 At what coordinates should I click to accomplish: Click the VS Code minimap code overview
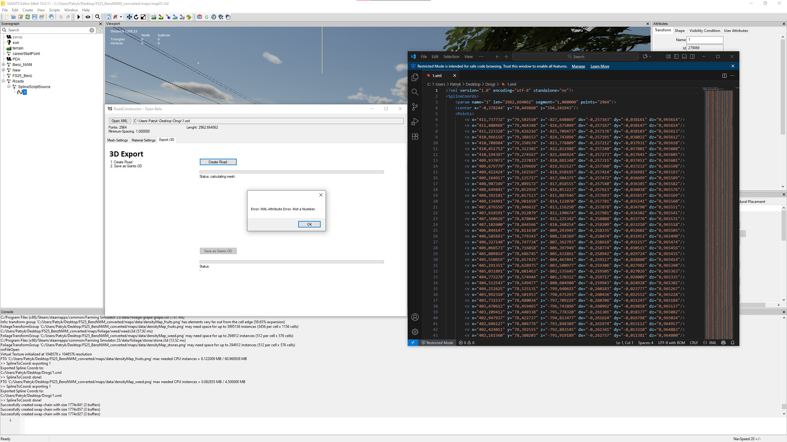[x=719, y=215]
